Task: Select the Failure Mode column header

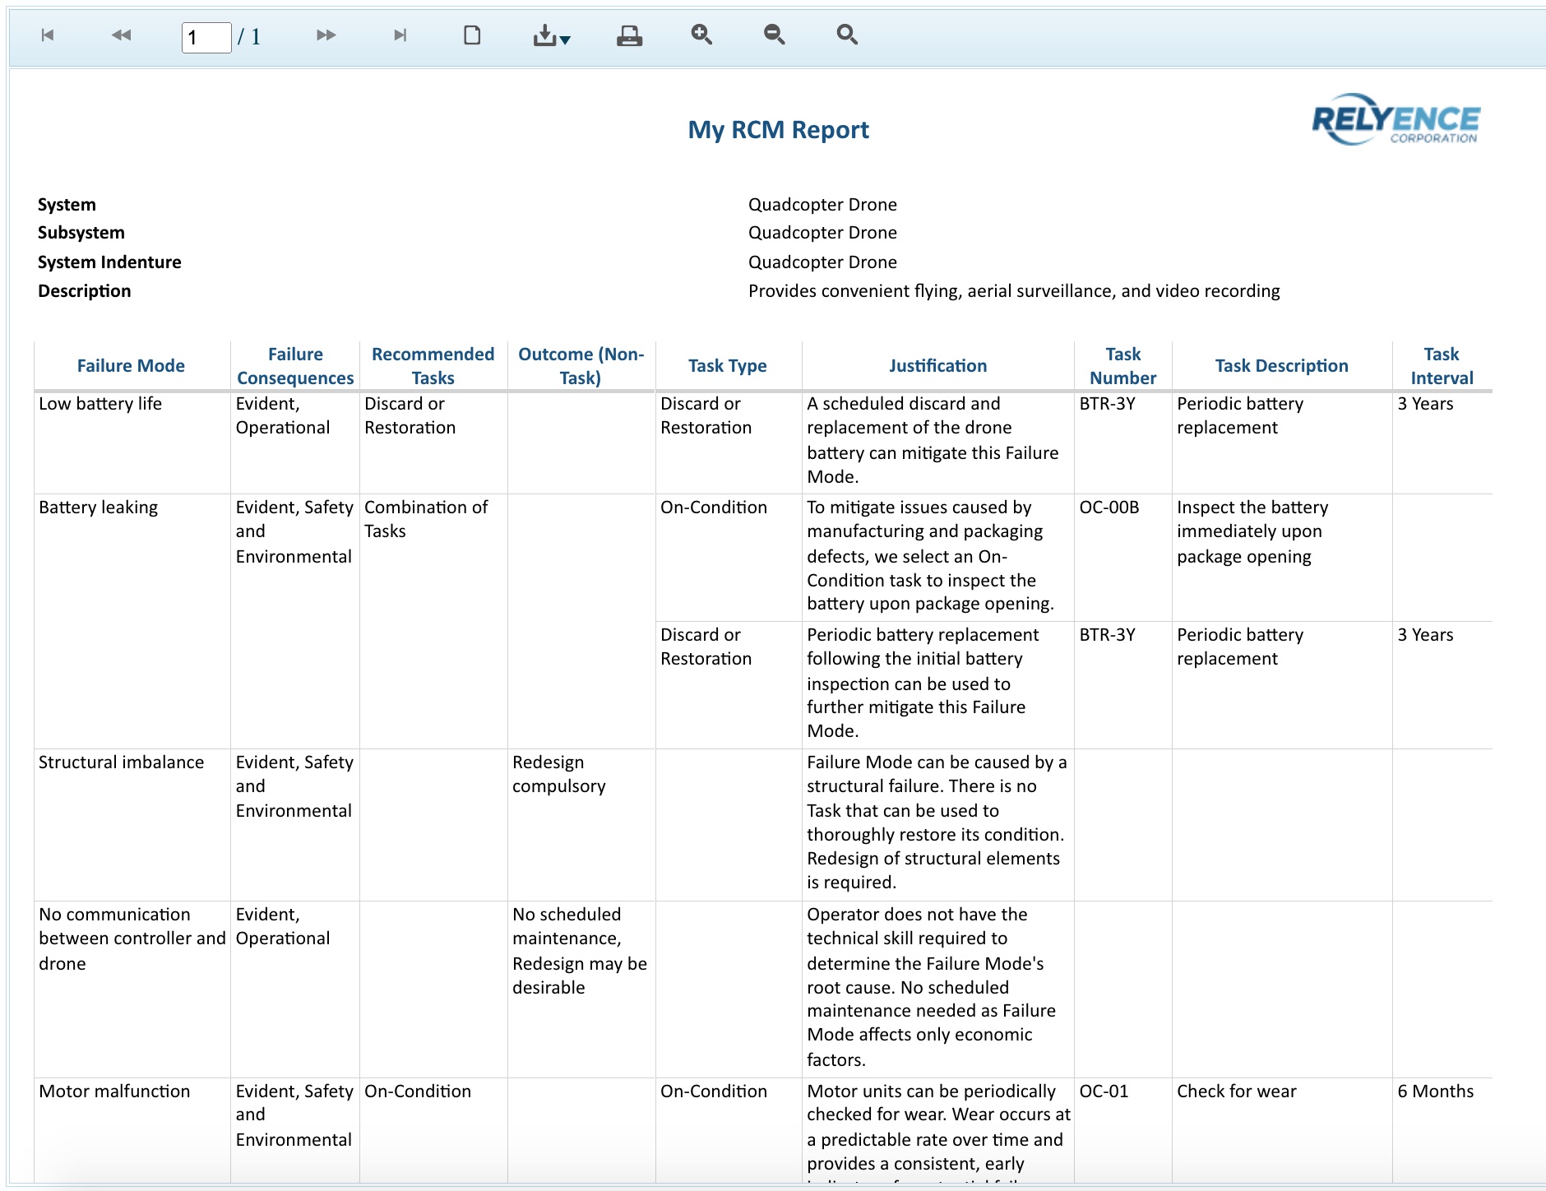Action: tap(131, 365)
